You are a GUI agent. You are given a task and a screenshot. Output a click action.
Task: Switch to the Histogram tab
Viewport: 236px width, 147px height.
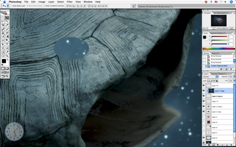point(222,13)
